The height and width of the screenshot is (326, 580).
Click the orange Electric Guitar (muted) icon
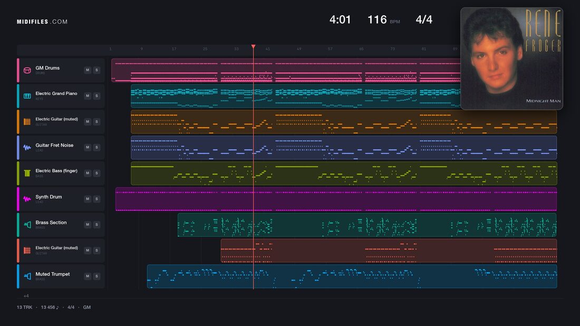[27, 122]
